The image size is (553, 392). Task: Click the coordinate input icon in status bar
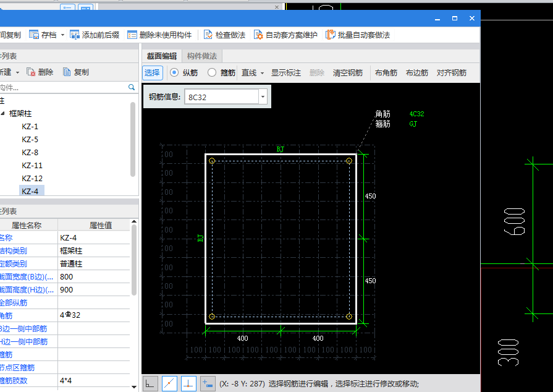pos(208,383)
